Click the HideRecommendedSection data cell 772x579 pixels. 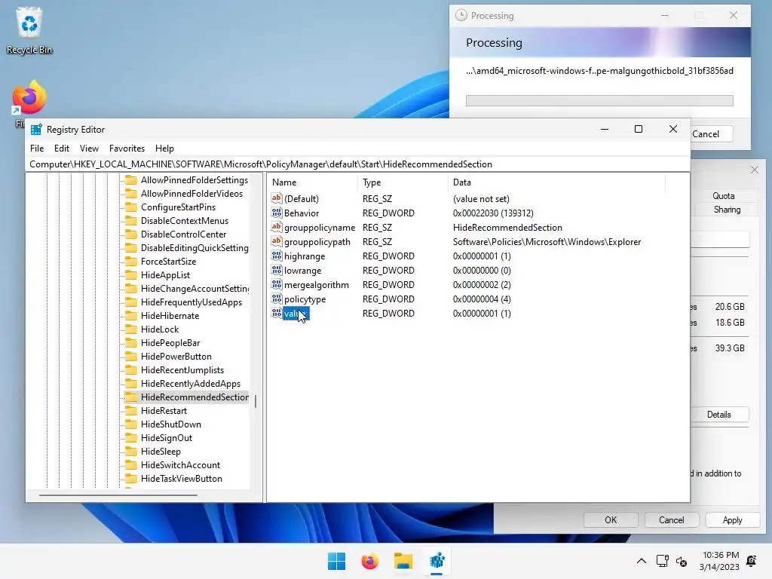tap(507, 228)
